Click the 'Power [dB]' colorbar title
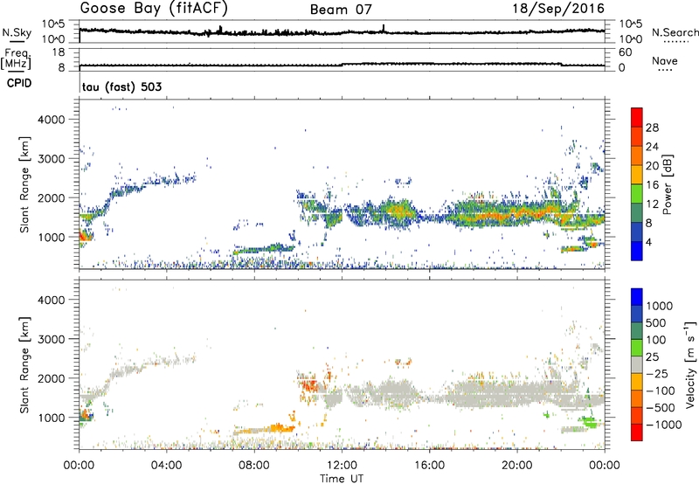Screen dimensions: 699x484 tap(667, 184)
